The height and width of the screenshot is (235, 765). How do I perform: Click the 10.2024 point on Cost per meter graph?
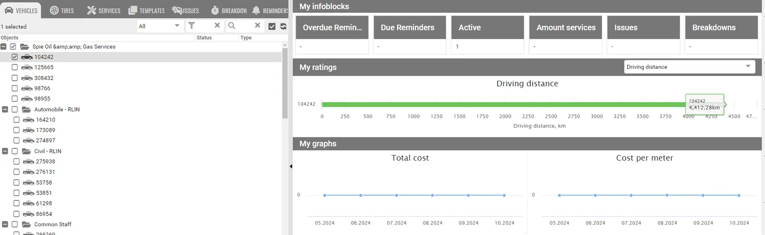click(x=739, y=195)
